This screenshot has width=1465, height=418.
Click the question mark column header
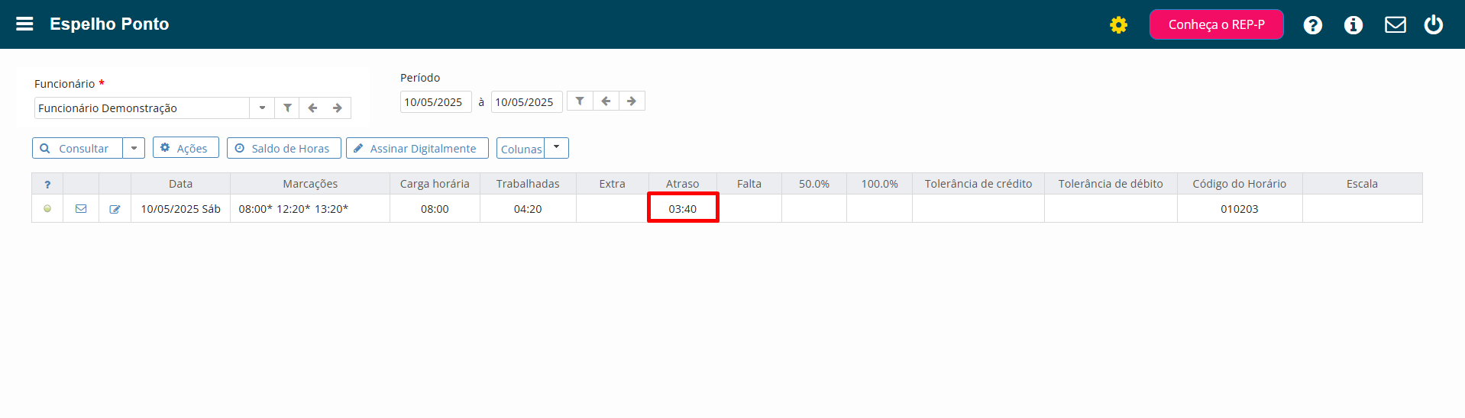point(47,184)
